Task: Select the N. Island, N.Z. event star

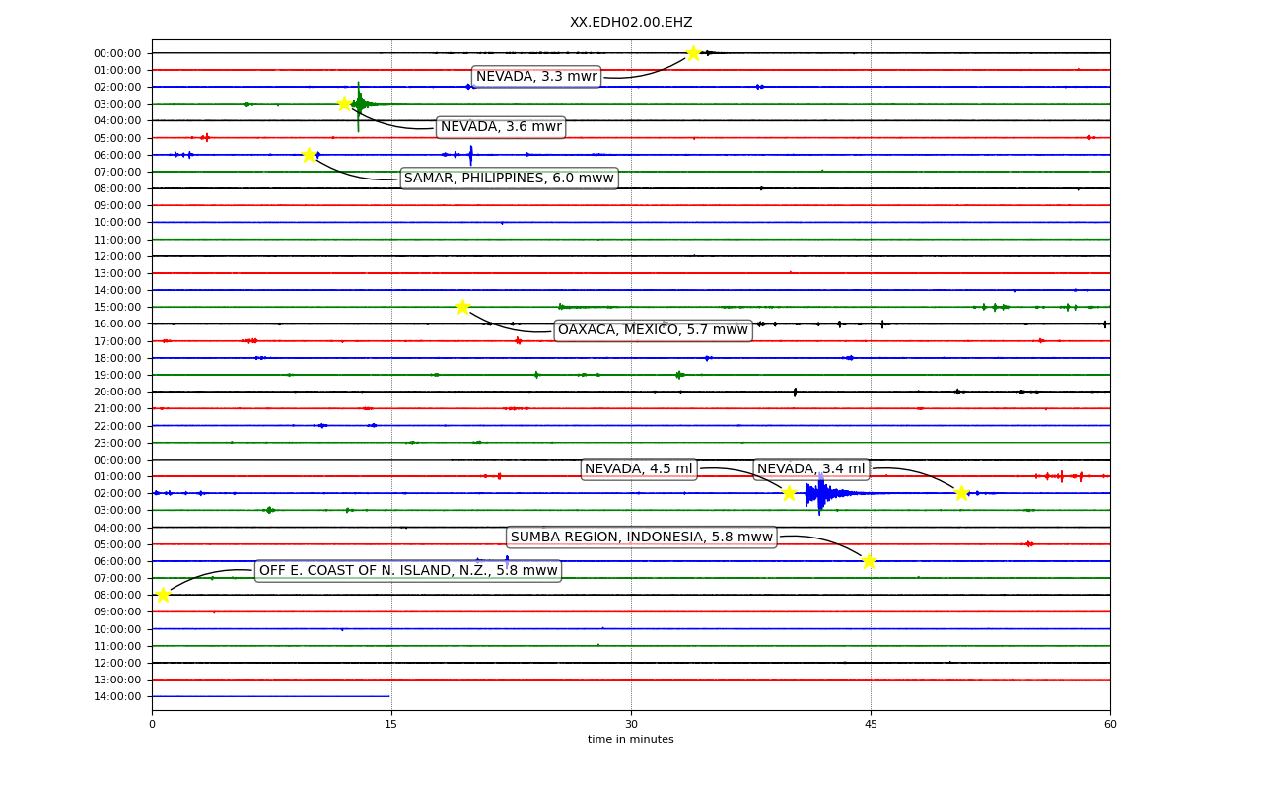Action: click(163, 595)
